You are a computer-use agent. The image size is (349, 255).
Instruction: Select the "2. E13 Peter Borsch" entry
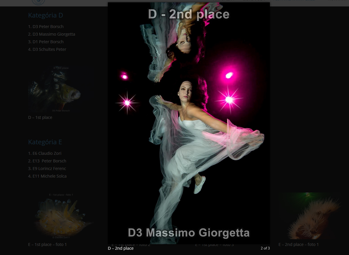[x=47, y=161]
